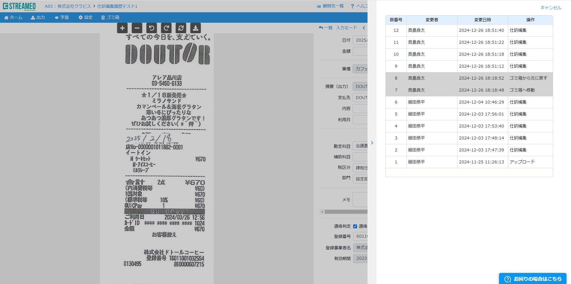Reset the receipt image view
Screen dimensions: 571x284
(x=181, y=28)
